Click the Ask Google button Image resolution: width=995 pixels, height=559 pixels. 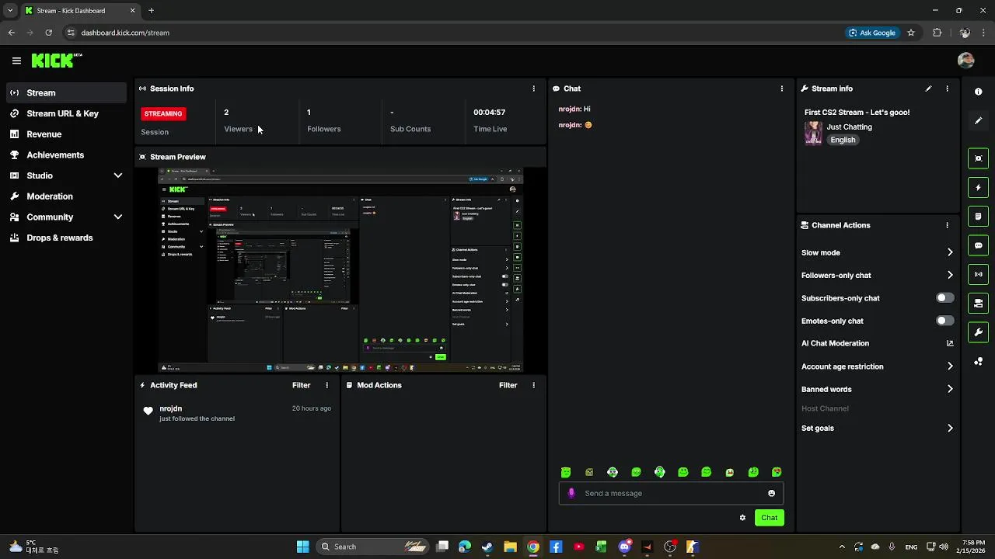[872, 33]
